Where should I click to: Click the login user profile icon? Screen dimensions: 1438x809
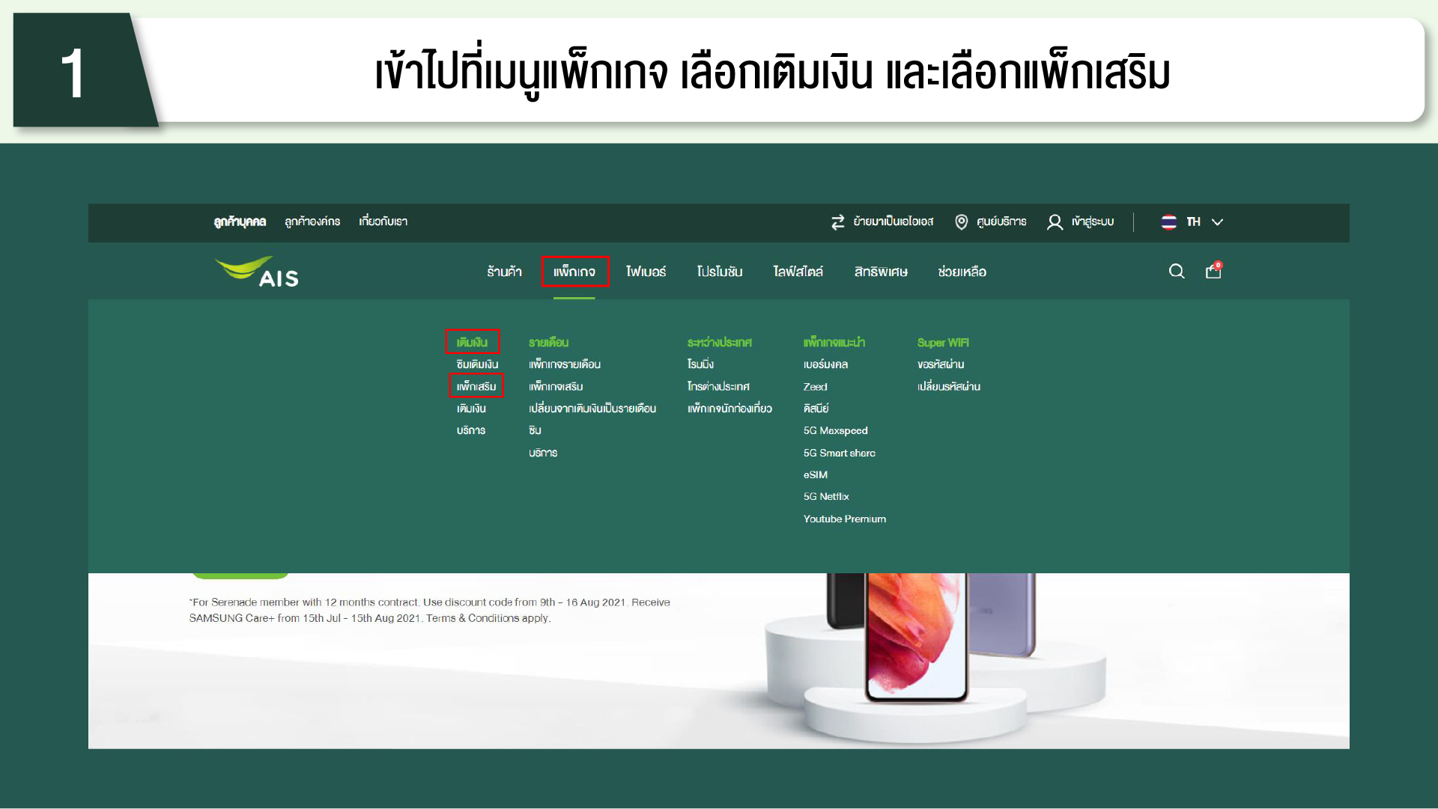point(1055,222)
